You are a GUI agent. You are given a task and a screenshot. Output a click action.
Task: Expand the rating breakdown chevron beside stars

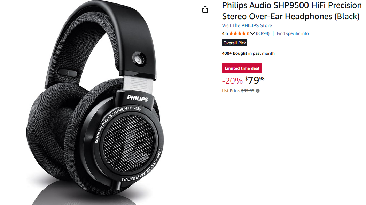pyautogui.click(x=252, y=34)
